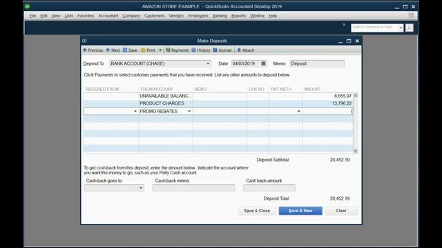This screenshot has height=248, width=442.
Task: Attach a file to deposit
Action: (246, 50)
